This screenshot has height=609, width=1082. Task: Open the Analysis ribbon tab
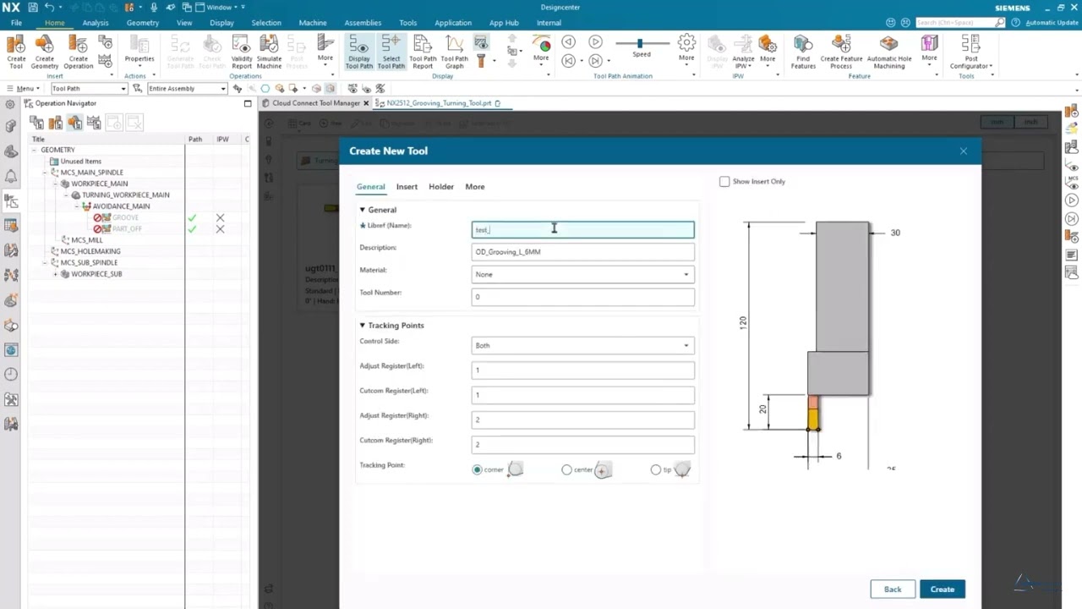(95, 23)
